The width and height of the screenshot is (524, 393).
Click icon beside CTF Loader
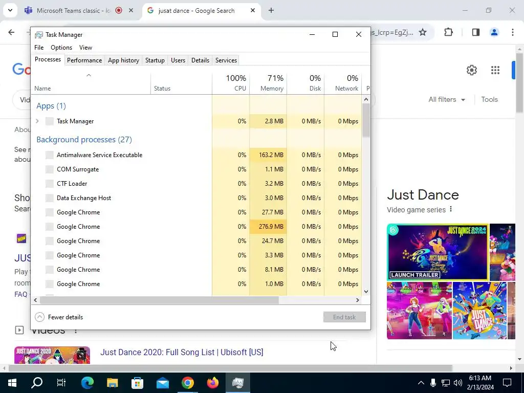(50, 184)
